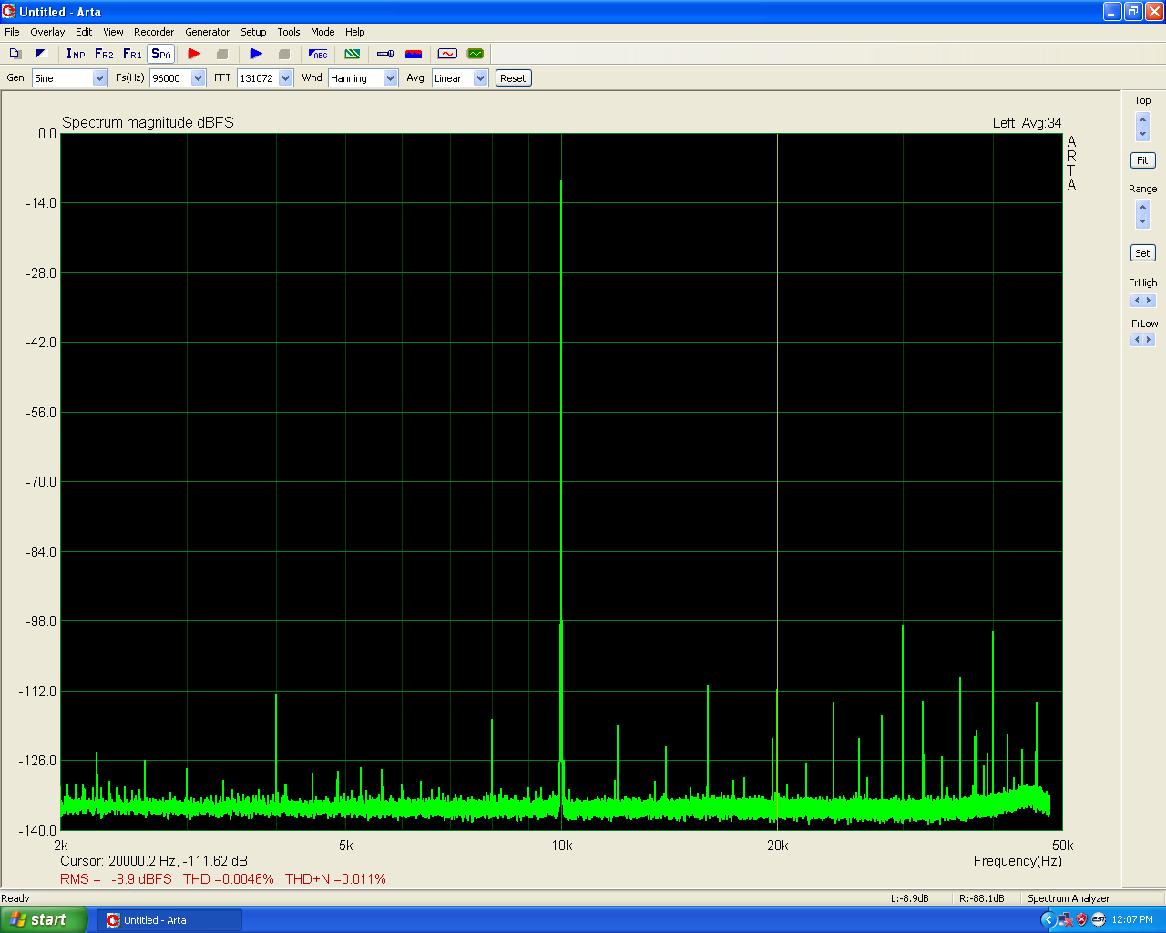
Task: Open the Recorder menu
Action: click(154, 32)
